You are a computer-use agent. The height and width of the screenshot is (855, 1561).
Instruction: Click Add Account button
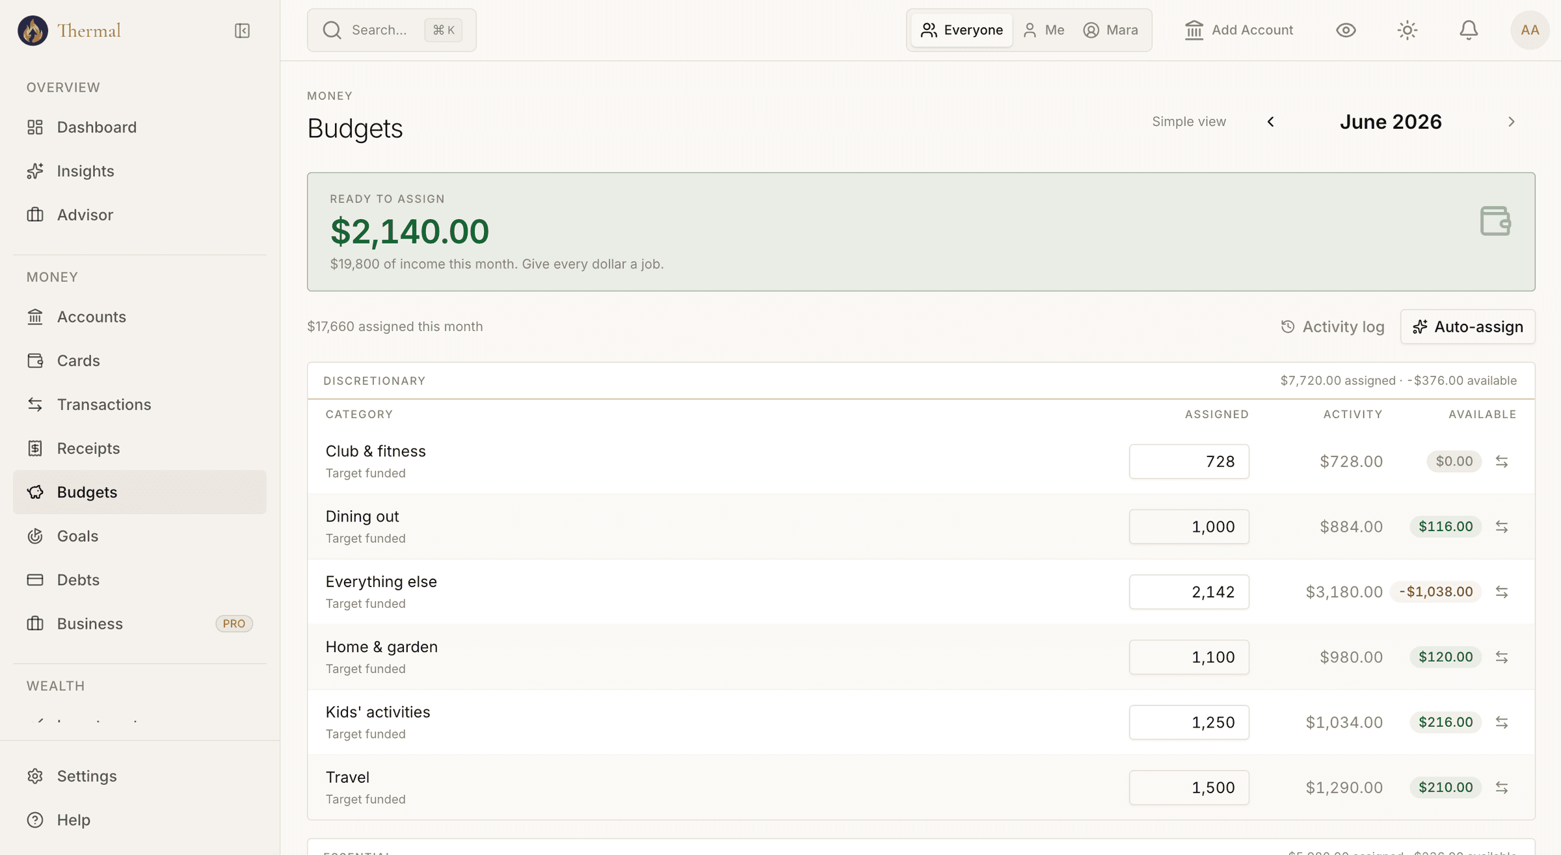coord(1238,30)
